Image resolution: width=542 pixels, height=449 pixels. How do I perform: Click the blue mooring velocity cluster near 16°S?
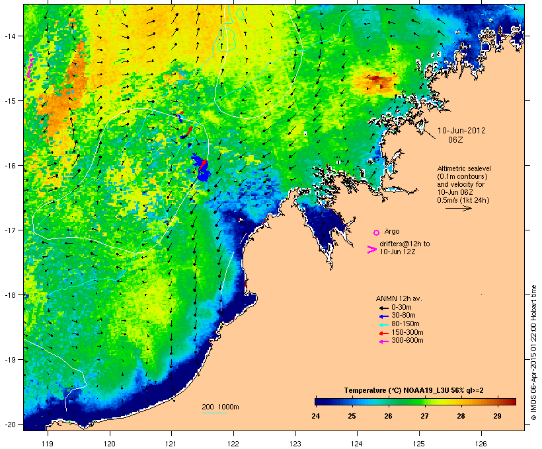pos(201,168)
